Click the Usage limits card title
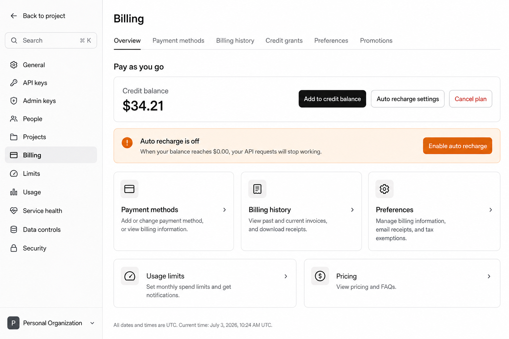Image resolution: width=509 pixels, height=339 pixels. [x=165, y=276]
